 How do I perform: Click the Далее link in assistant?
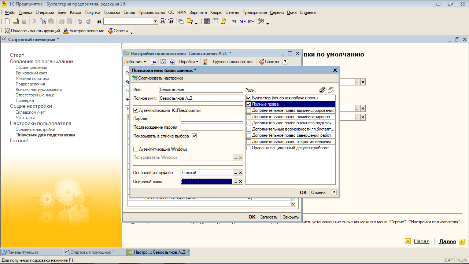pyautogui.click(x=447, y=242)
